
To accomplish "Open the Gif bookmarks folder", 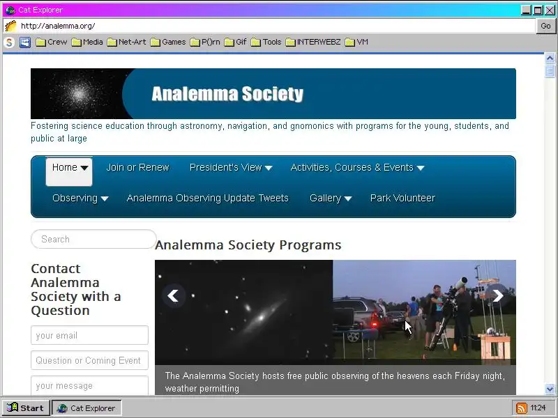I will click(236, 42).
